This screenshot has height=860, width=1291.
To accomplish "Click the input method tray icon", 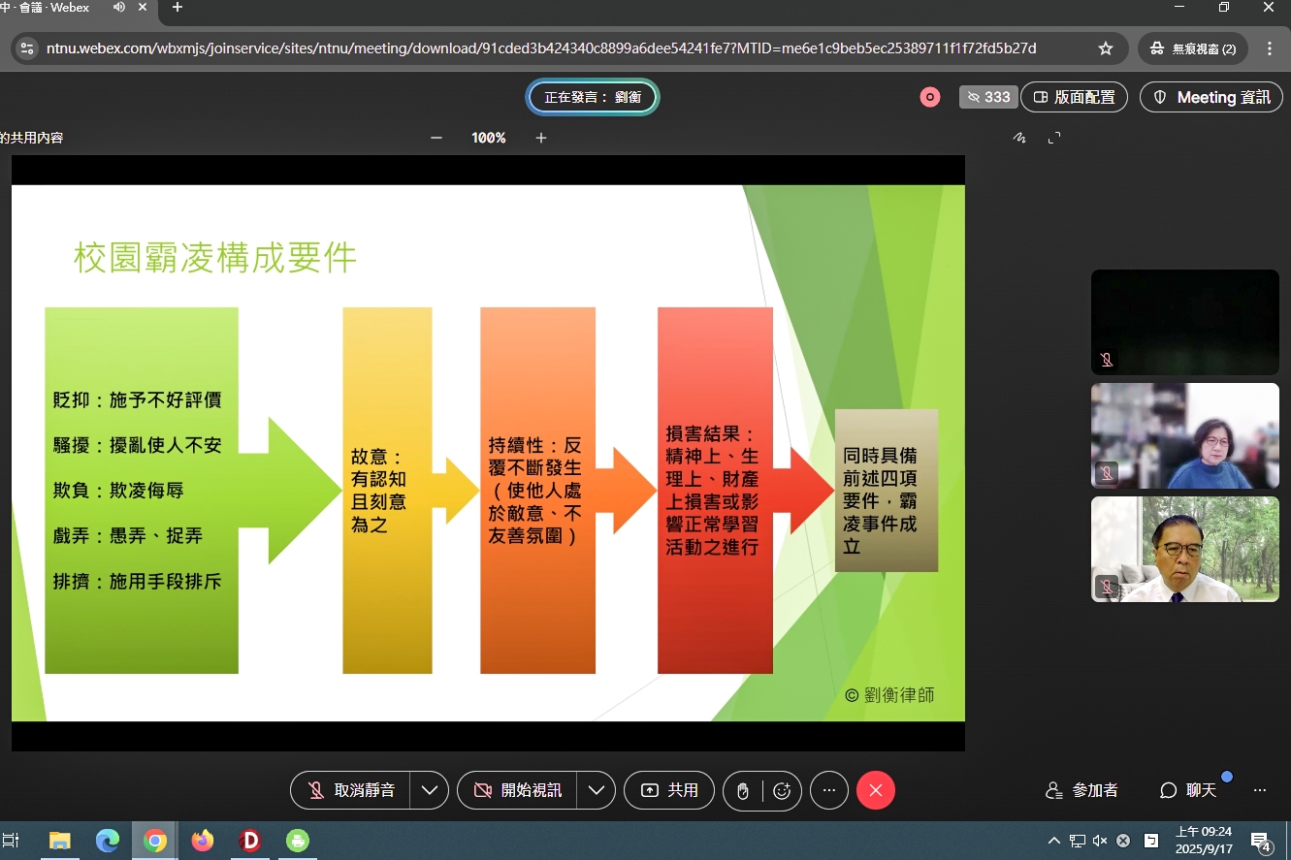I will (1150, 841).
